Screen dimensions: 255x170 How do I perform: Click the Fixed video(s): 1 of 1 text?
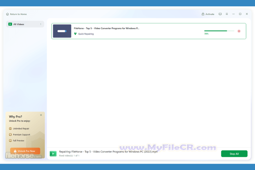(x=69, y=156)
